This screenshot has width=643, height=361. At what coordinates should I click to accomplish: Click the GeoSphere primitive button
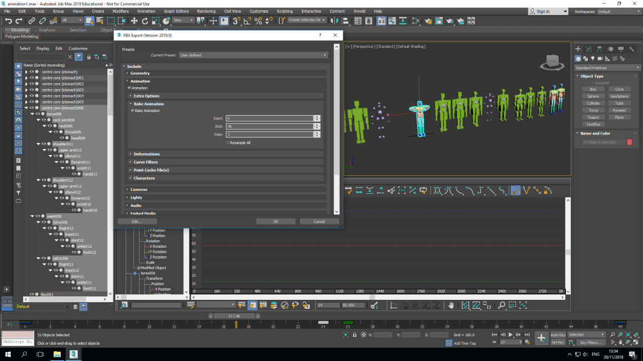(x=619, y=96)
